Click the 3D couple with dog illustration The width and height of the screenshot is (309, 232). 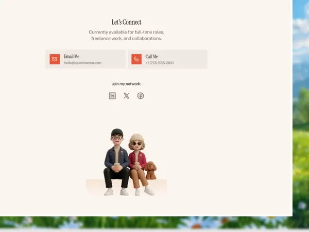click(126, 162)
